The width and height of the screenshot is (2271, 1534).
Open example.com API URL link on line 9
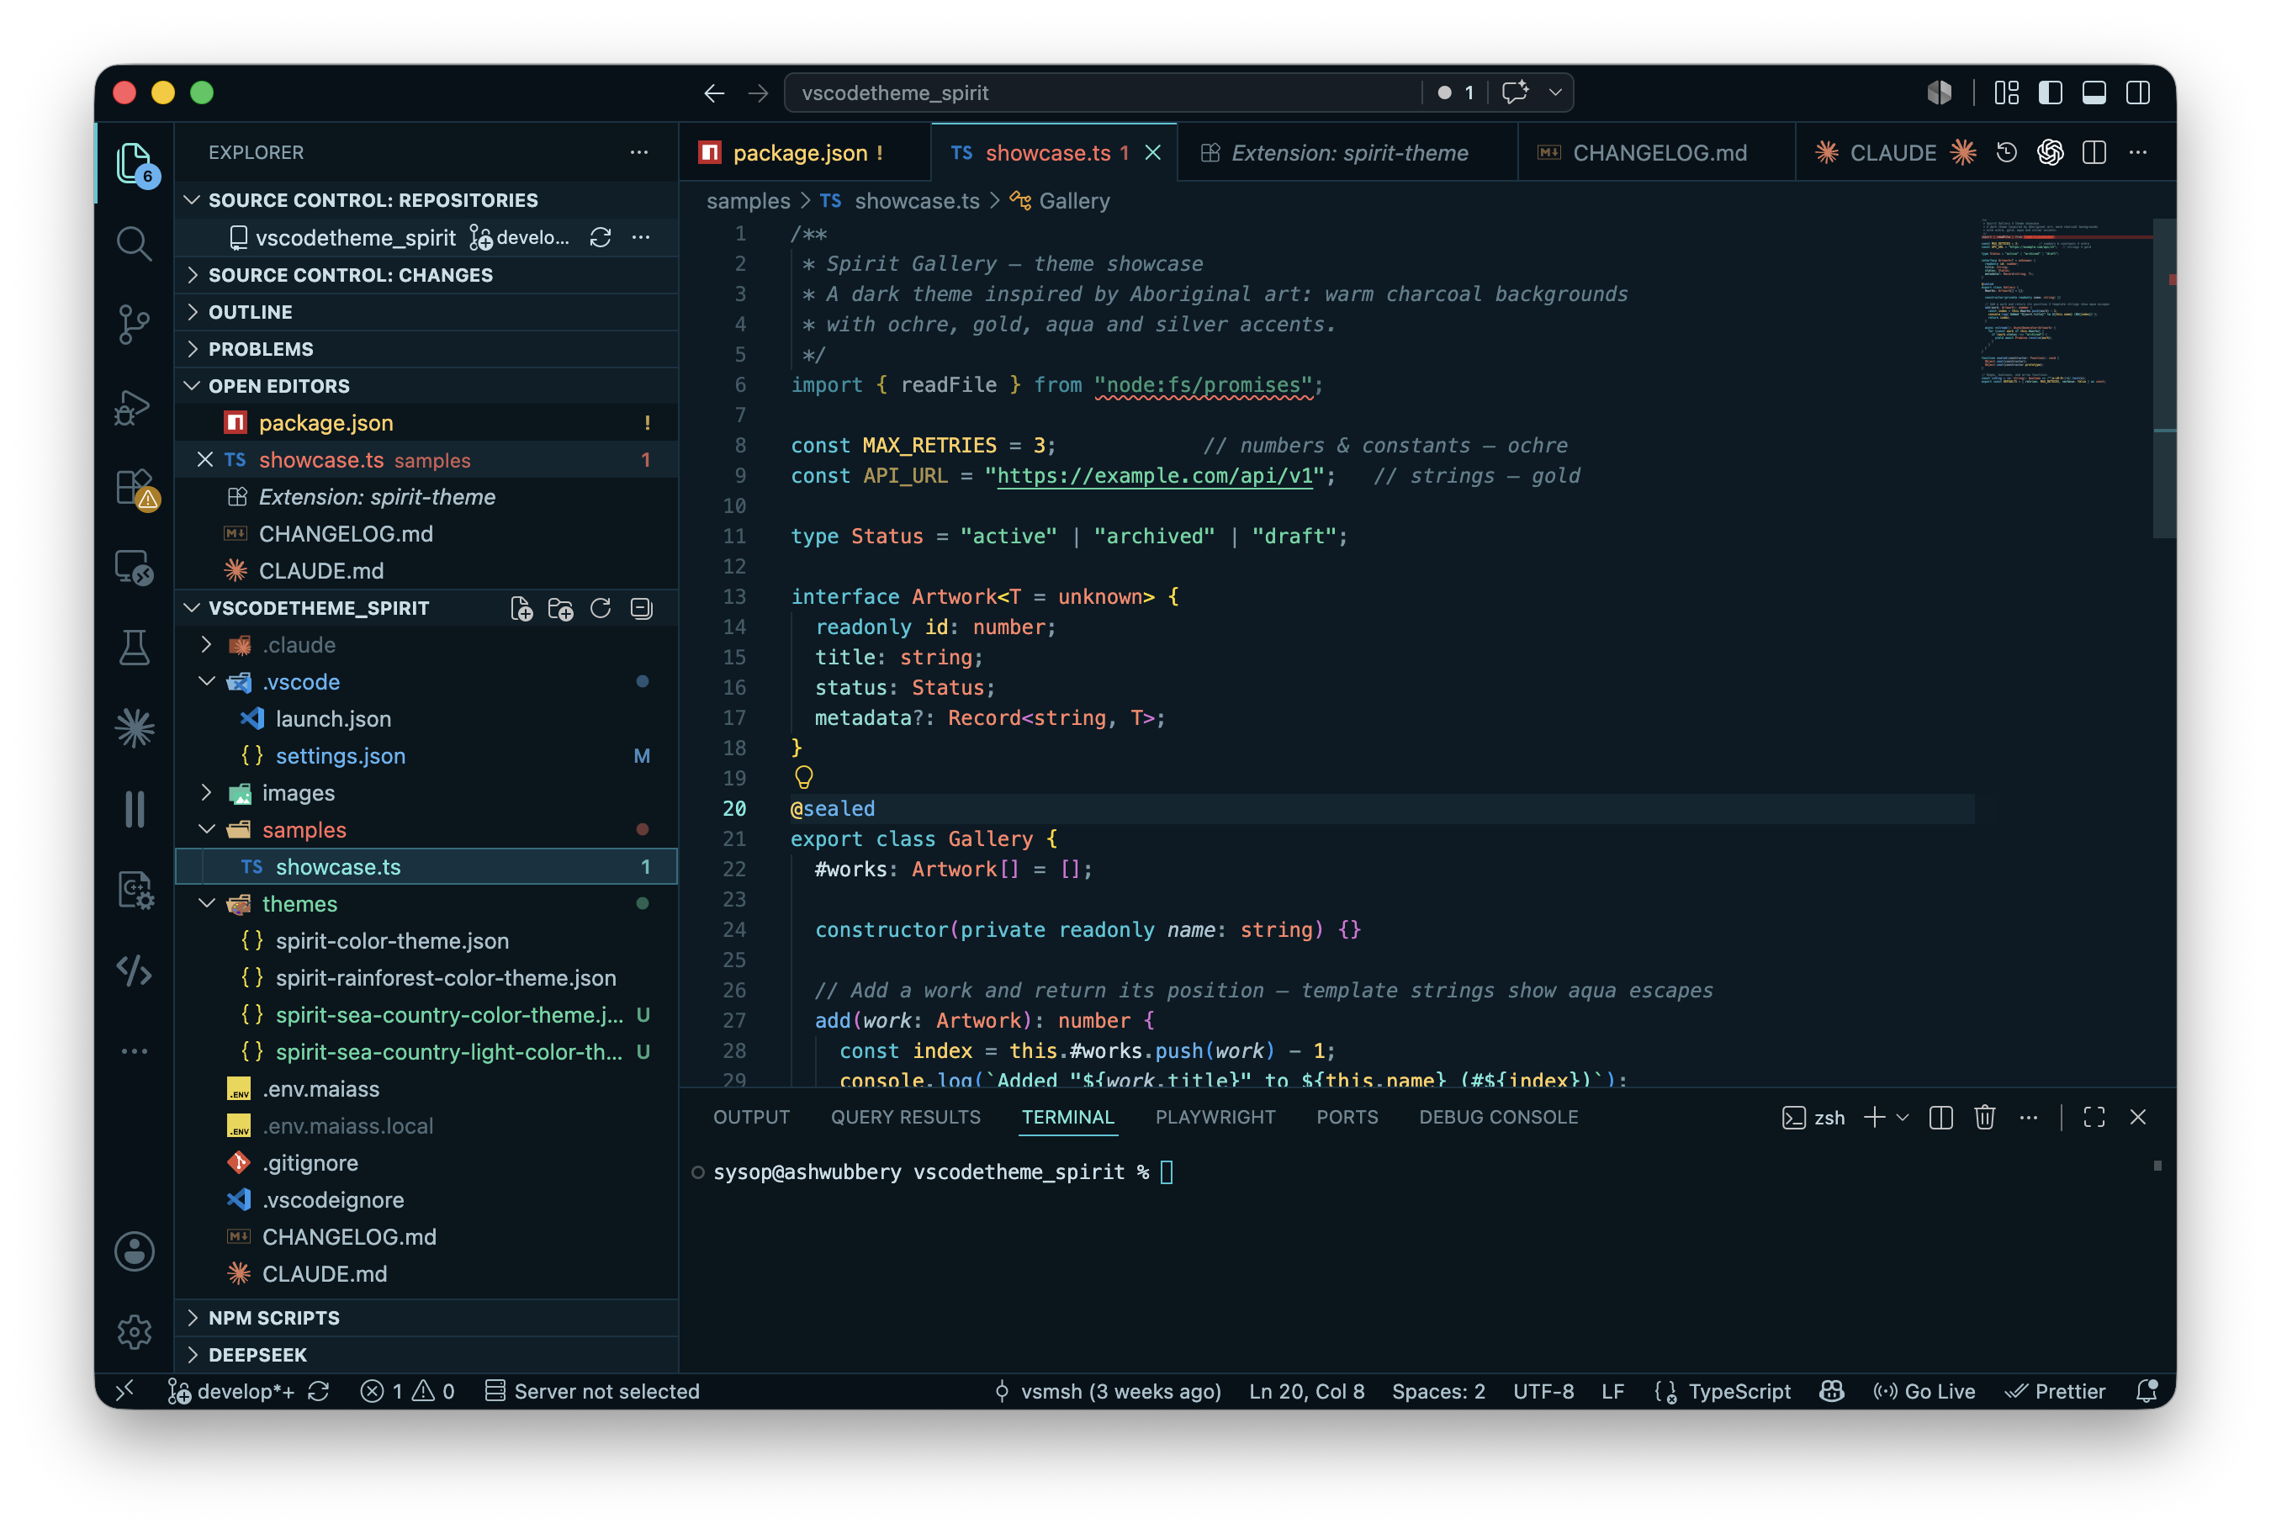point(1155,476)
